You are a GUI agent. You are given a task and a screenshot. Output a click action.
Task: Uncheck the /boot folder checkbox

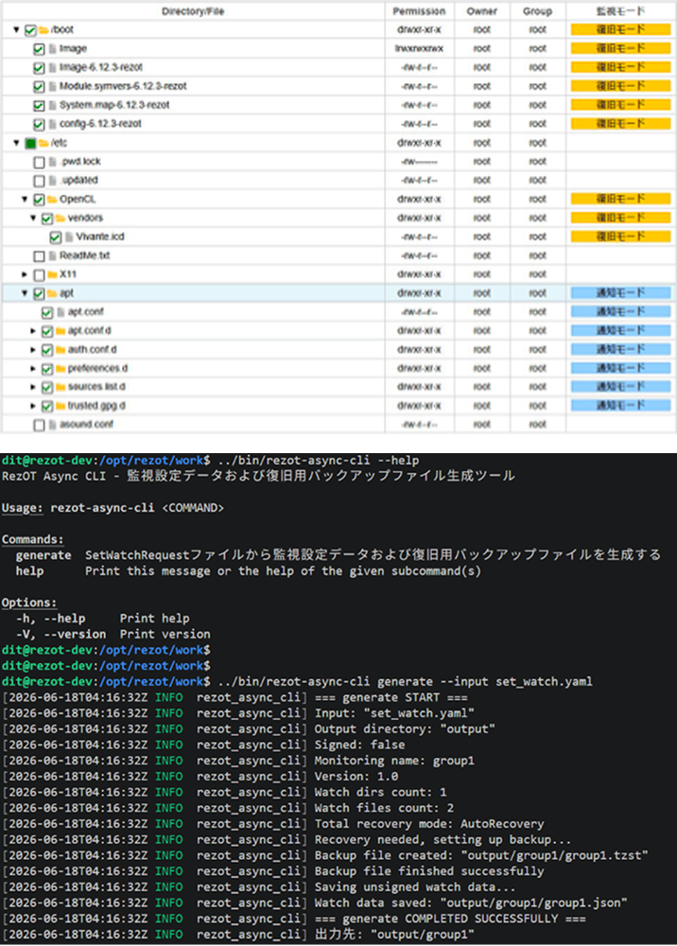30,30
